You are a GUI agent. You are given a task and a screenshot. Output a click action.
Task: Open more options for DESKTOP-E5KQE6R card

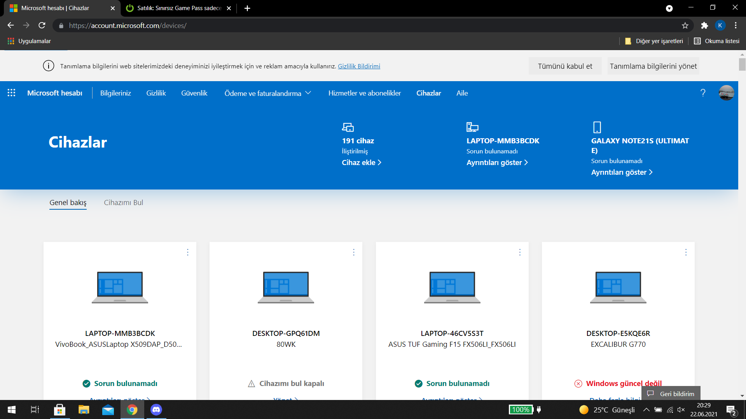tap(686, 252)
